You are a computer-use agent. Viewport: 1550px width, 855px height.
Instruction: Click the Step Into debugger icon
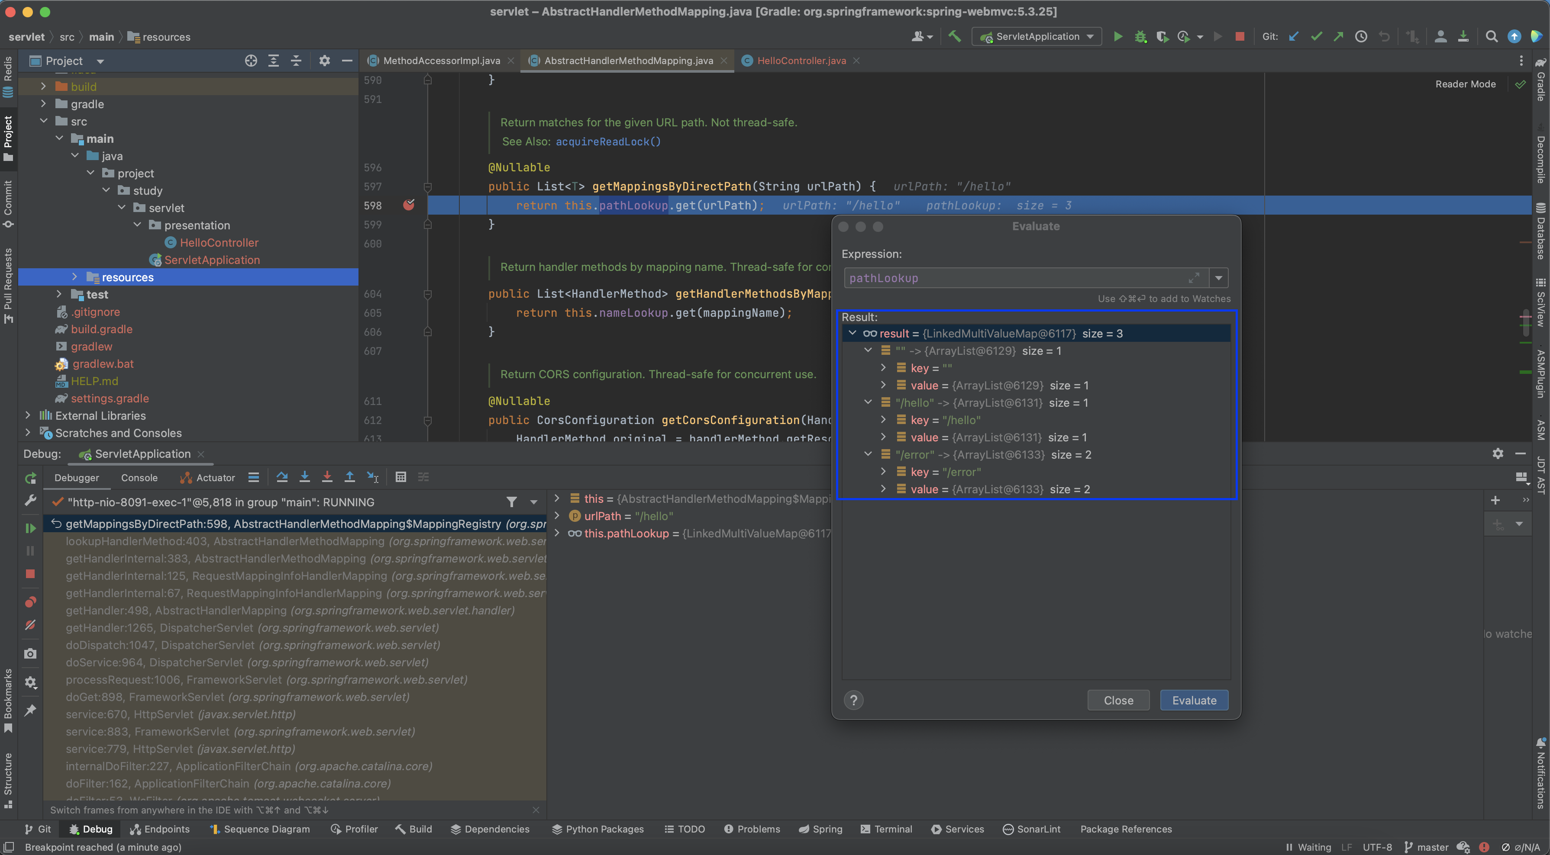304,477
